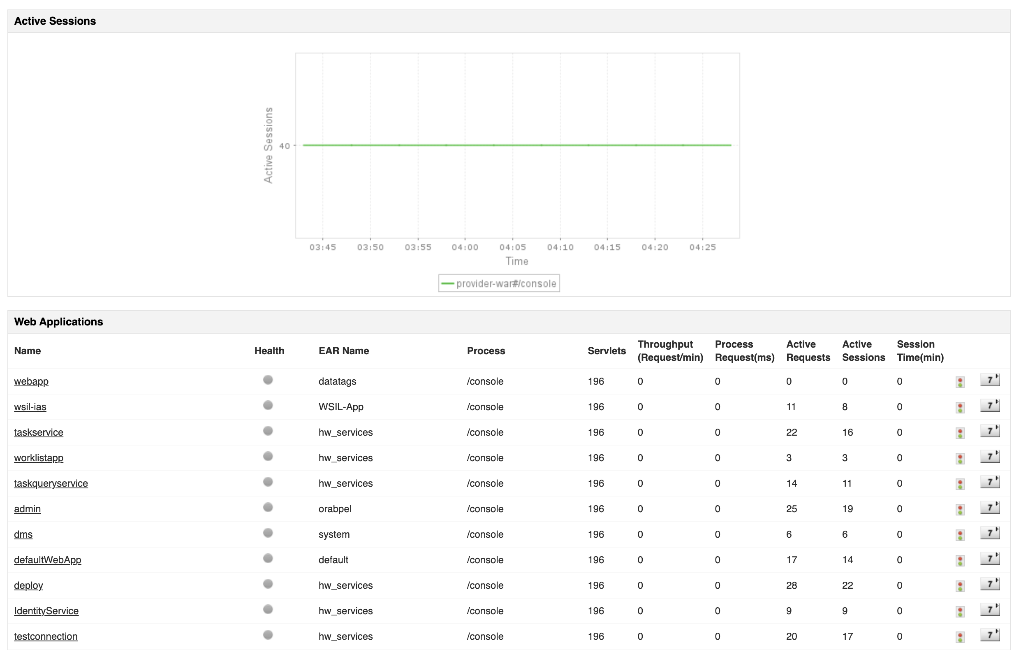This screenshot has width=1028, height=650.
Task: Open the 7-day report dropdown for webapp
Action: [x=991, y=379]
